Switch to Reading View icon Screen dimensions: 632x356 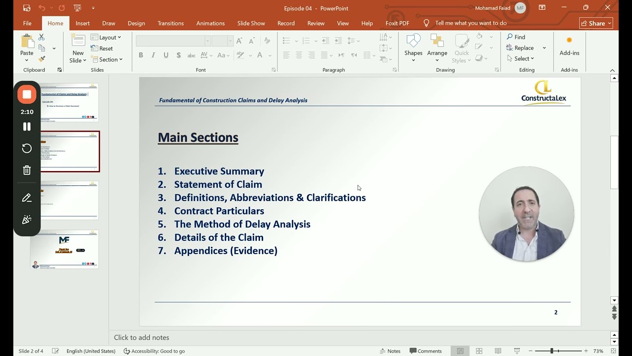[x=498, y=351]
